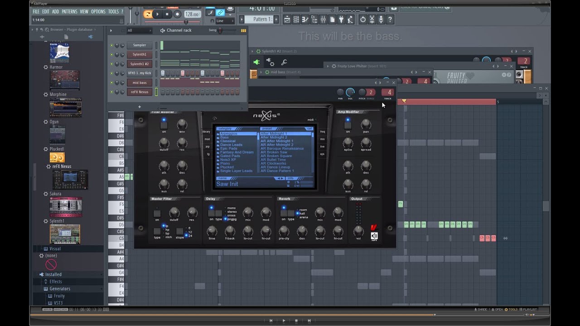The image size is (580, 326).
Task: Click the transport play button
Action: pos(157,14)
